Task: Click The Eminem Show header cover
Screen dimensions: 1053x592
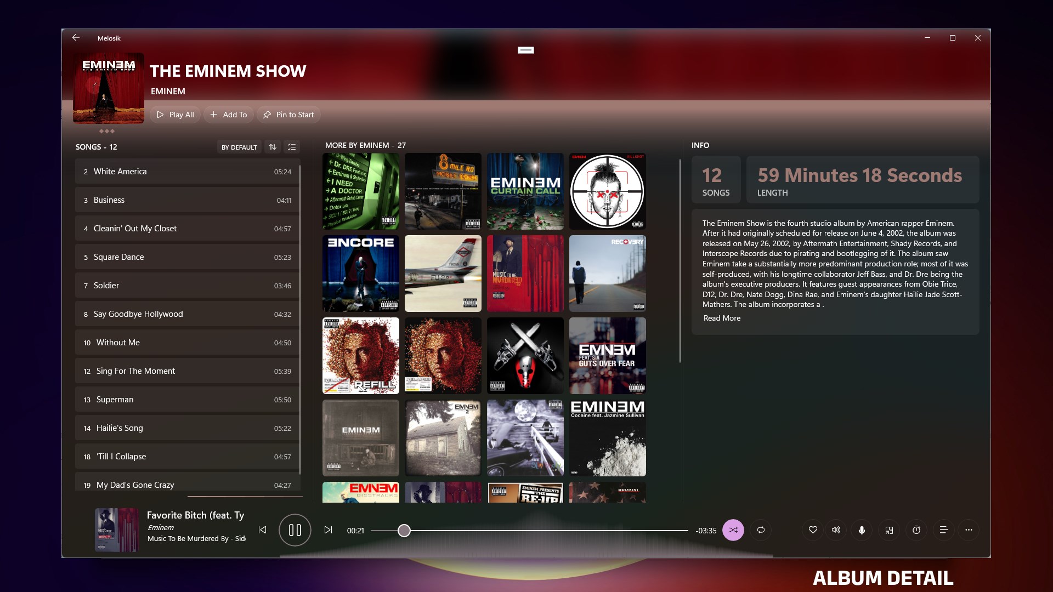Action: 109,88
